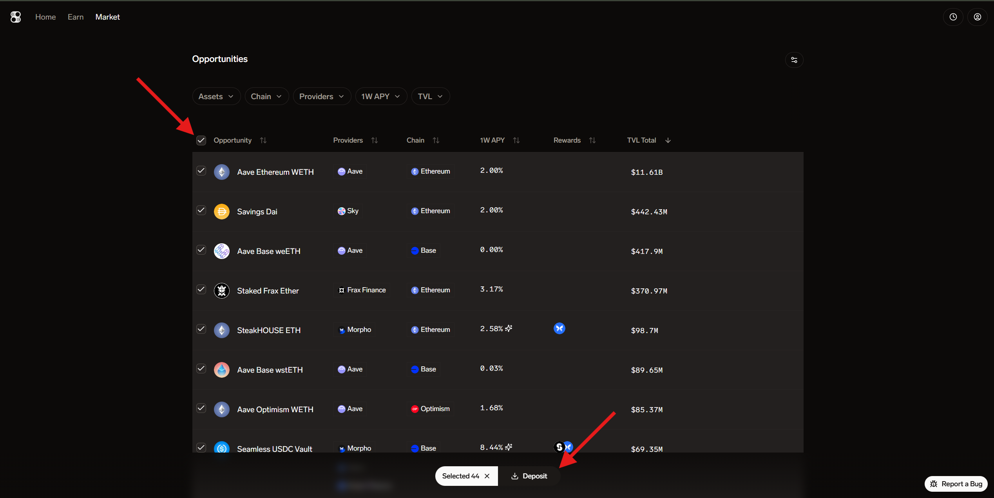Open the Staked Frax Ether opportunity name
The width and height of the screenshot is (994, 498).
click(268, 291)
